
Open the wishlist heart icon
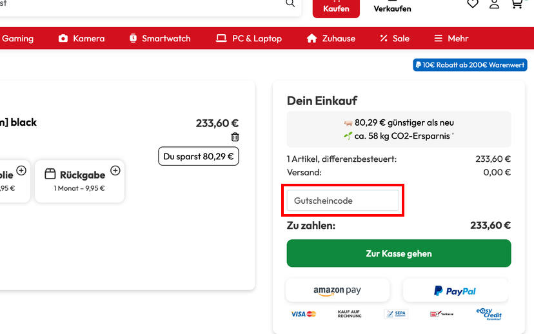coord(473,4)
